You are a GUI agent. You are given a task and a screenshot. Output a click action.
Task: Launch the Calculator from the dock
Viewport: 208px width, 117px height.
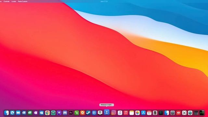pyautogui.click(x=155, y=113)
